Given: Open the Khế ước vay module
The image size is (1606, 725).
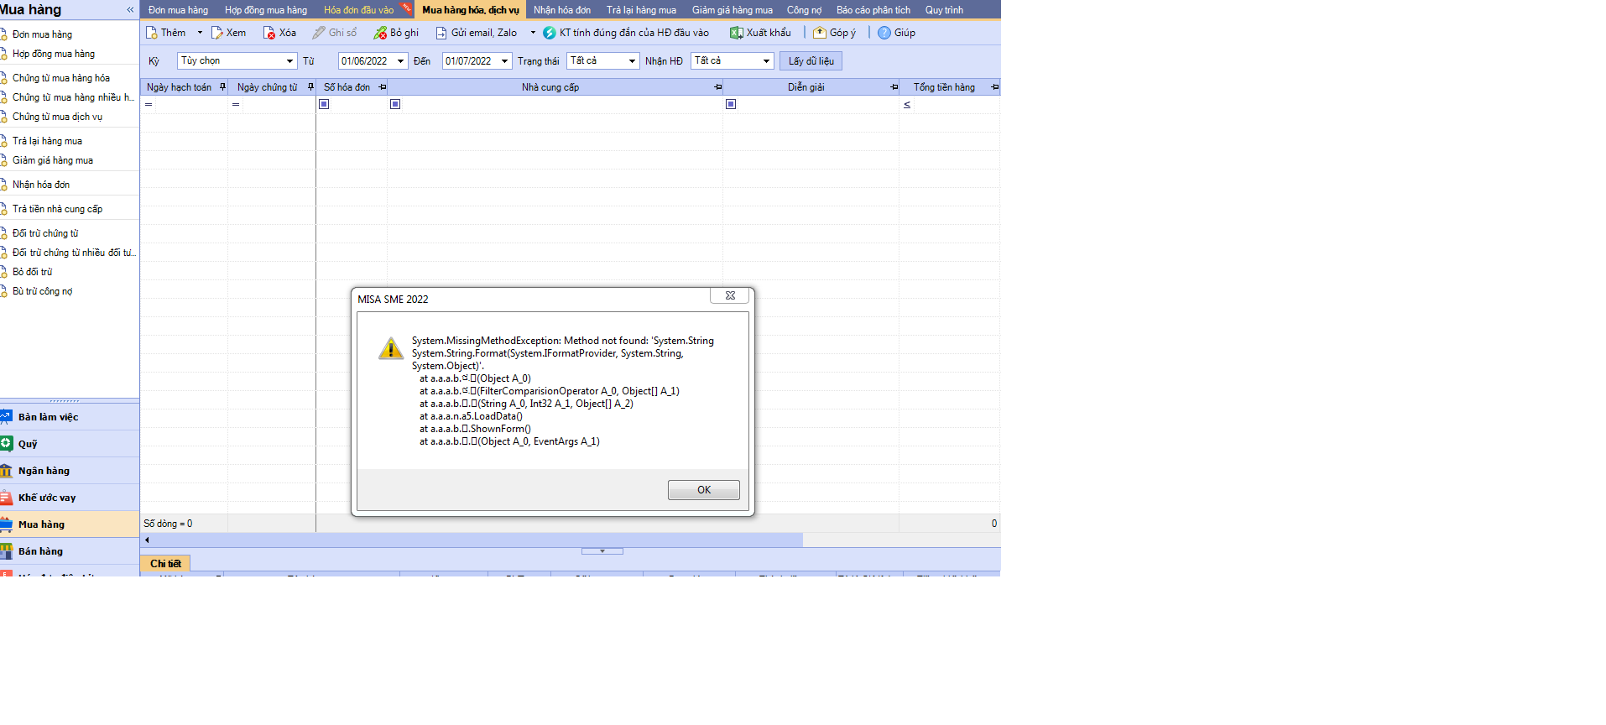Looking at the screenshot, I should click(x=70, y=498).
